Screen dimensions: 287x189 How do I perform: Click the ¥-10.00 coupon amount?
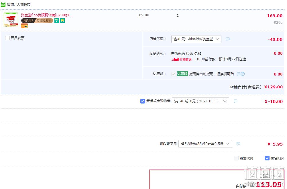[274, 102]
